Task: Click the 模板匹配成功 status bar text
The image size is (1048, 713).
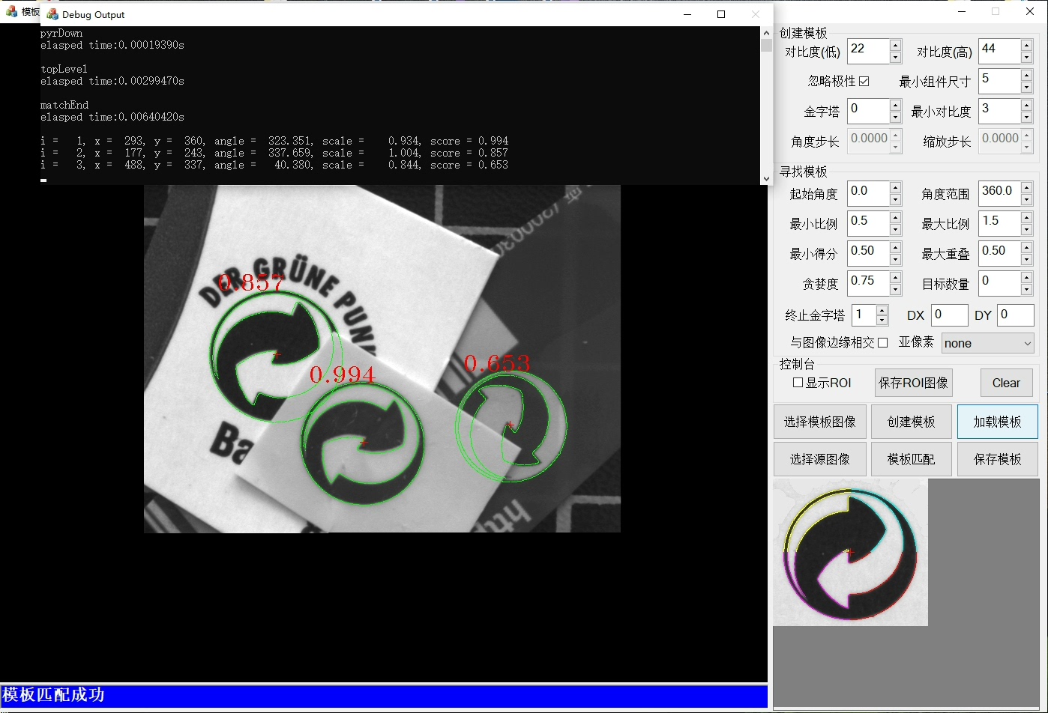Action: click(x=53, y=694)
